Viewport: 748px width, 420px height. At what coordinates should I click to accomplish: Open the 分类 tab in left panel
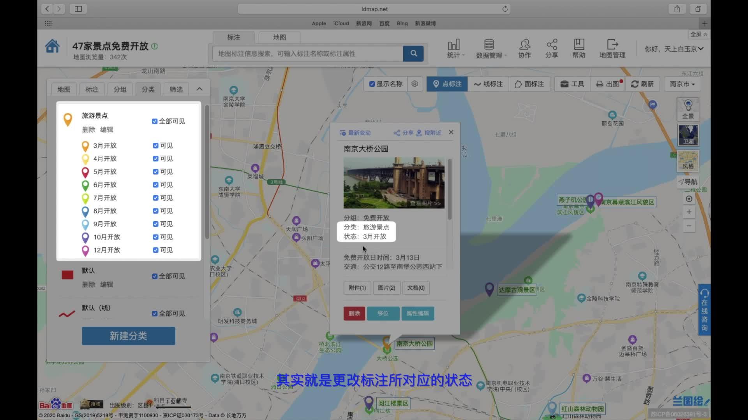(x=148, y=89)
